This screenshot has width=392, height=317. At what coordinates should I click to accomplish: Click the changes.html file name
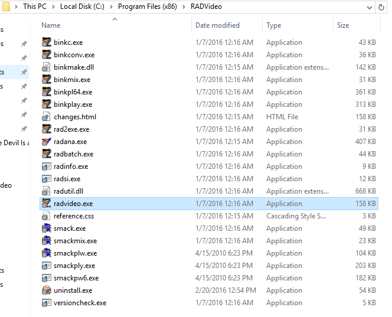coord(75,117)
